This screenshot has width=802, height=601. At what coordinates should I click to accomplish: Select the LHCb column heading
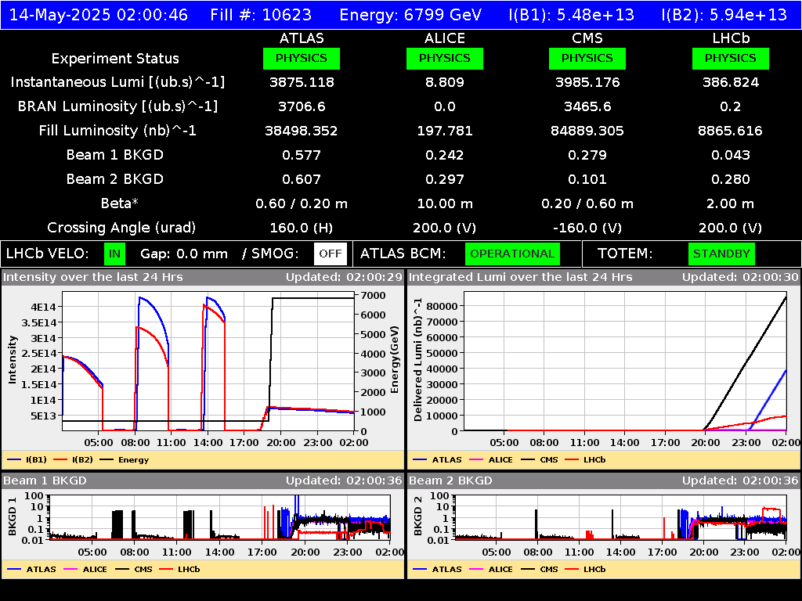tap(731, 38)
